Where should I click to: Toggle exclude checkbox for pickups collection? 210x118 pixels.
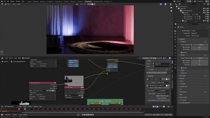(204, 13)
